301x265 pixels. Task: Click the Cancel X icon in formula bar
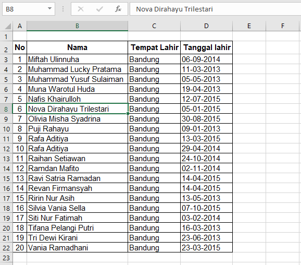(x=81, y=9)
